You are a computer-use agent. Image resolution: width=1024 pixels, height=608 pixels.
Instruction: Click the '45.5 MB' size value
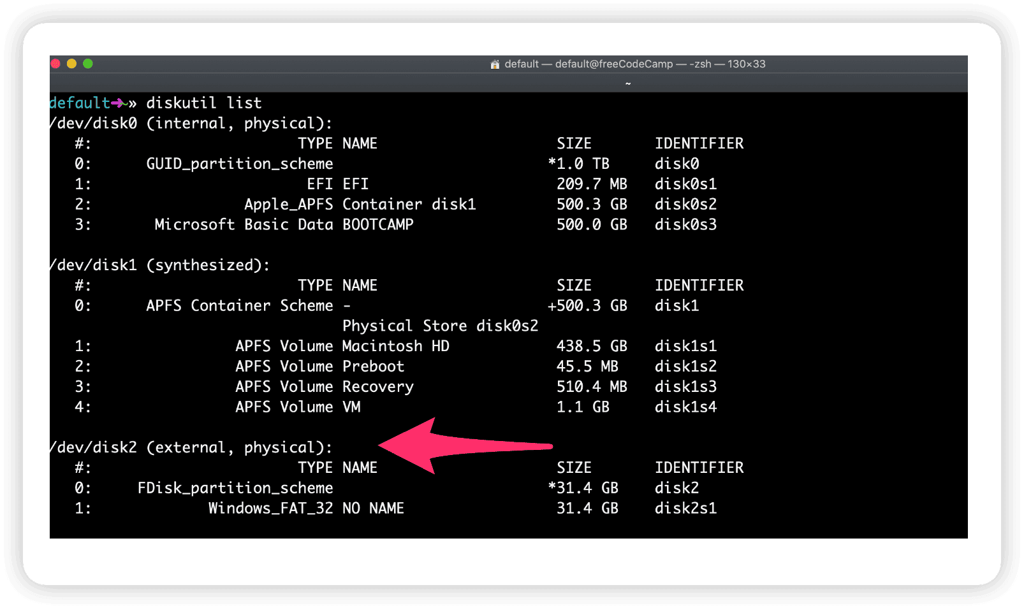[x=588, y=366]
